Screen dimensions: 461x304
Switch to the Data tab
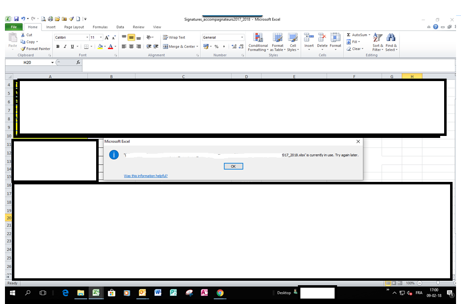pyautogui.click(x=120, y=27)
